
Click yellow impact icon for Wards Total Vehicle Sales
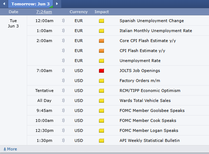tap(101, 101)
